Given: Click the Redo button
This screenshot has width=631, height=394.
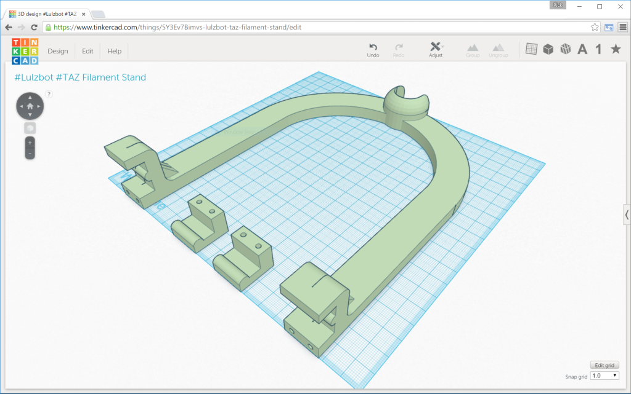Looking at the screenshot, I should [x=399, y=50].
